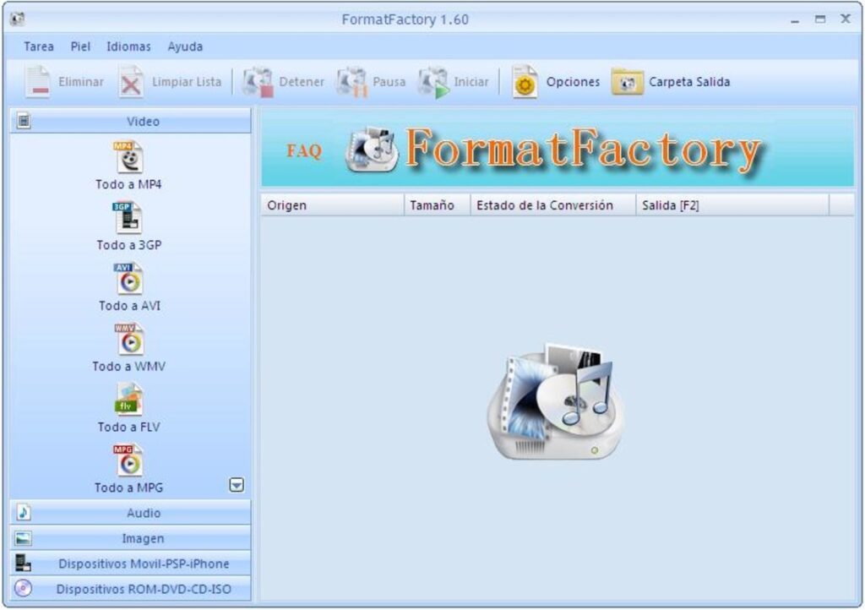Click the Limpiar Lista toolbar button
The height and width of the screenshot is (610, 865).
pos(170,82)
